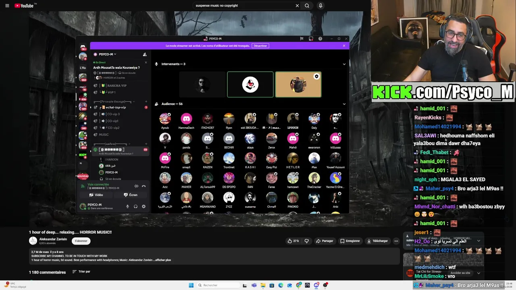Start YouTube voice search with the microphone
Viewport: 516px width, 290px height.
point(320,6)
